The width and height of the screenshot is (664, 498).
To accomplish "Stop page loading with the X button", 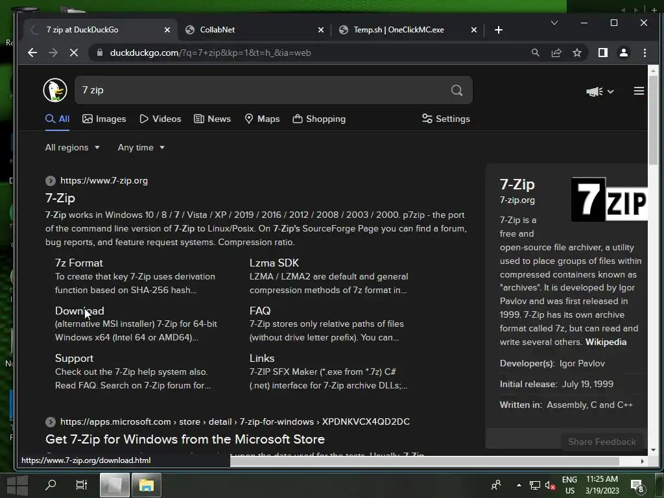I will (x=74, y=53).
